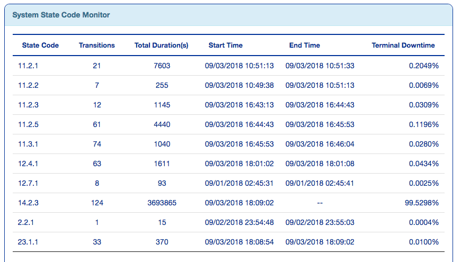Screen dimensions: 461x262
Task: Click Terminal Downtime column header
Action: [x=403, y=46]
